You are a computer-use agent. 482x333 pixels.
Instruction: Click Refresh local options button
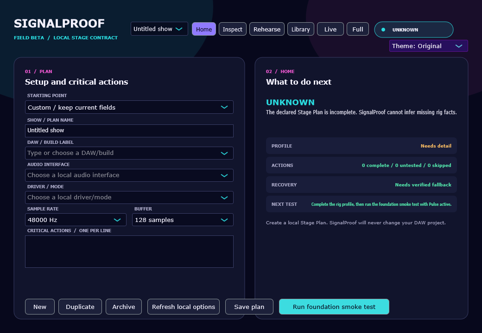(184, 307)
